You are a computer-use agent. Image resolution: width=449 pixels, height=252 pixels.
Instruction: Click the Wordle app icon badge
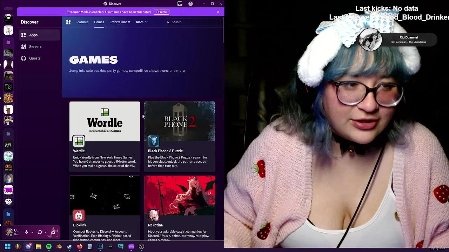click(x=79, y=141)
